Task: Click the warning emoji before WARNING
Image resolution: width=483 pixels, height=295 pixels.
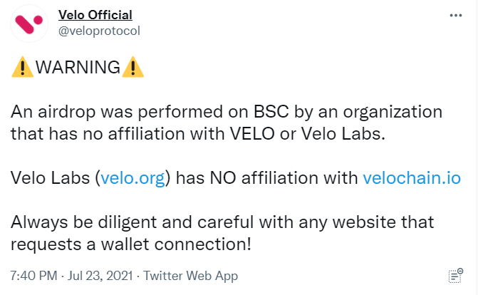Action: [x=21, y=68]
